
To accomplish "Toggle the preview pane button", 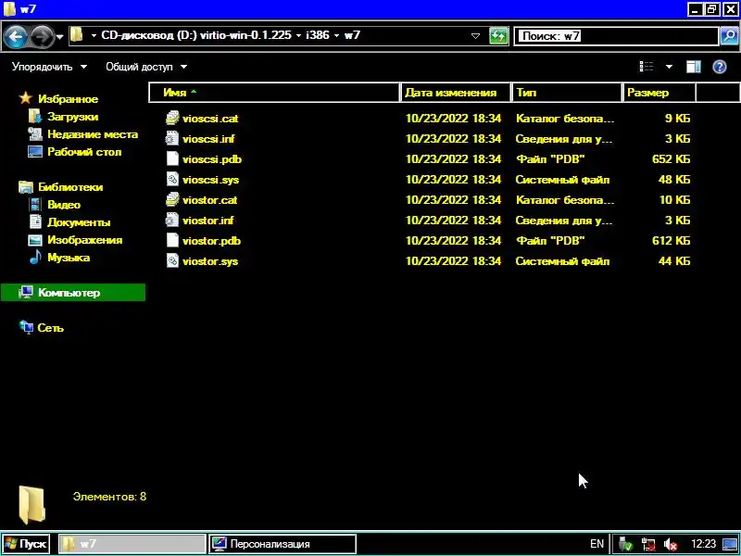I will click(693, 67).
